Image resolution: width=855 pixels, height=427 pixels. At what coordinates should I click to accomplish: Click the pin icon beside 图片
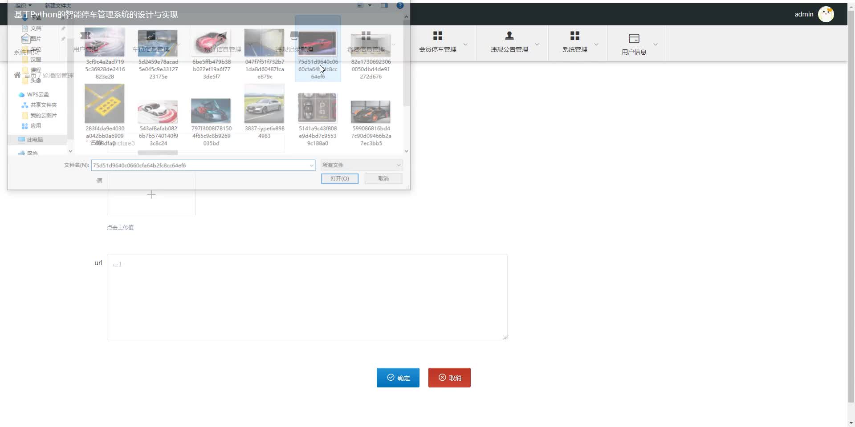point(63,39)
